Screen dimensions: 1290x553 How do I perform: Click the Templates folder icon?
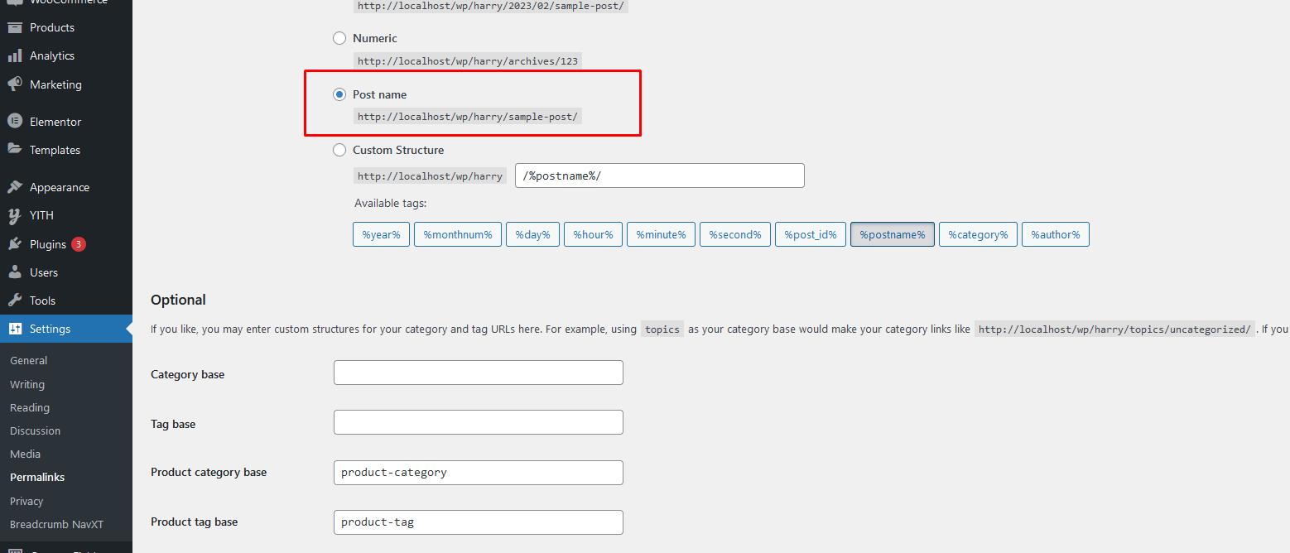(15, 150)
